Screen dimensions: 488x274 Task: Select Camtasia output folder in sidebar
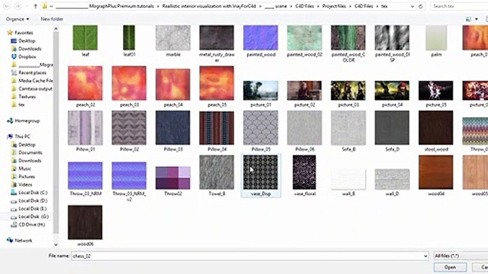pyautogui.click(x=35, y=89)
